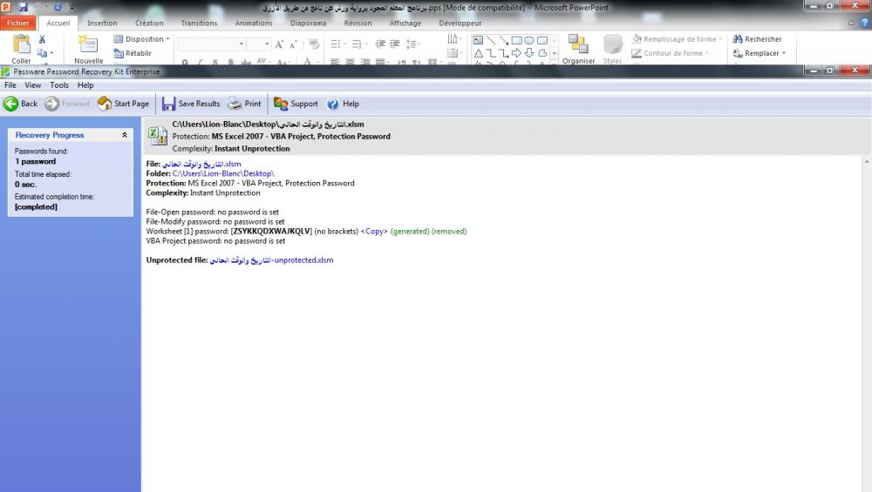
Task: Open the Passware File menu
Action: [x=10, y=85]
